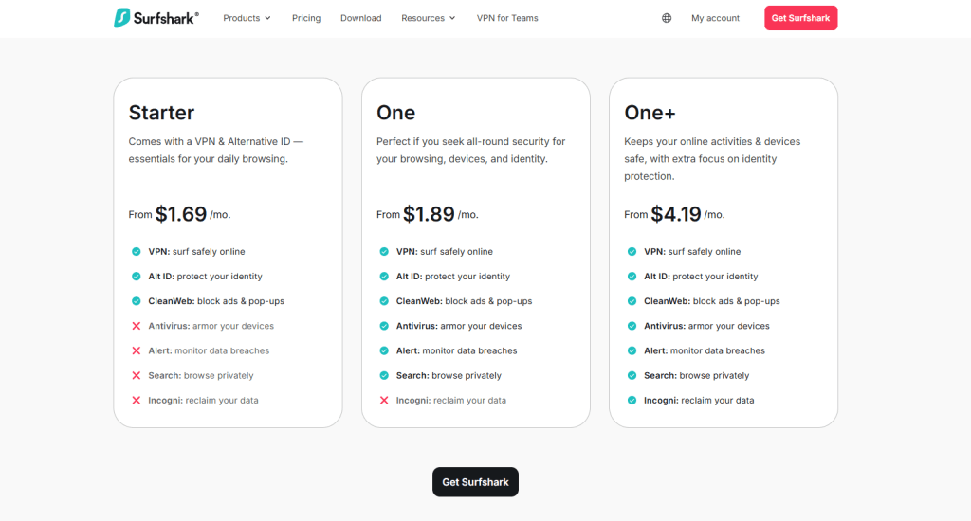Click the red Get Surfshark button
The height and width of the screenshot is (521, 971).
pos(800,18)
